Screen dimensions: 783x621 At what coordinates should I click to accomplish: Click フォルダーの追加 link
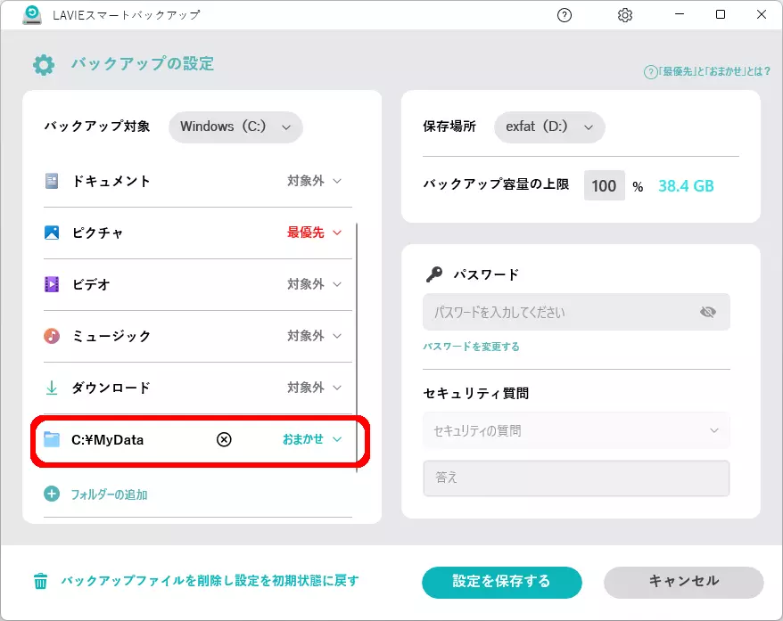109,494
